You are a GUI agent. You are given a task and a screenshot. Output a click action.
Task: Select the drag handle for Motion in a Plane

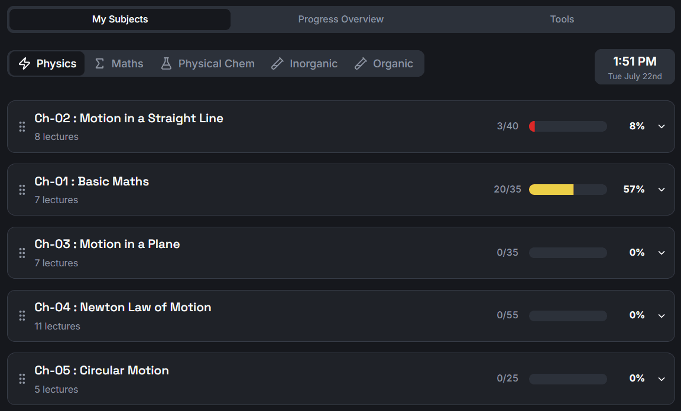coord(22,253)
